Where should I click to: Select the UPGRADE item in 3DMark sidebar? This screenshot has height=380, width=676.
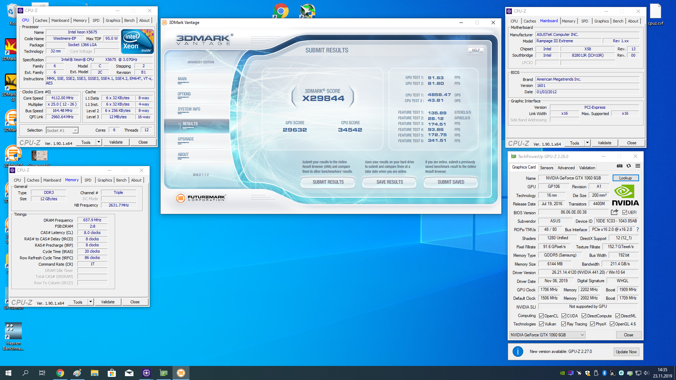tap(186, 139)
